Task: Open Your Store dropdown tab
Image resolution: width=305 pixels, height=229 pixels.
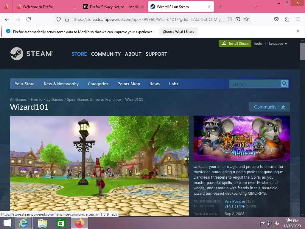Action: click(25, 84)
